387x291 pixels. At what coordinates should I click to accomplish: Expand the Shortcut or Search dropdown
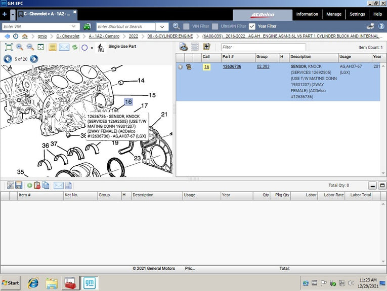click(x=162, y=26)
